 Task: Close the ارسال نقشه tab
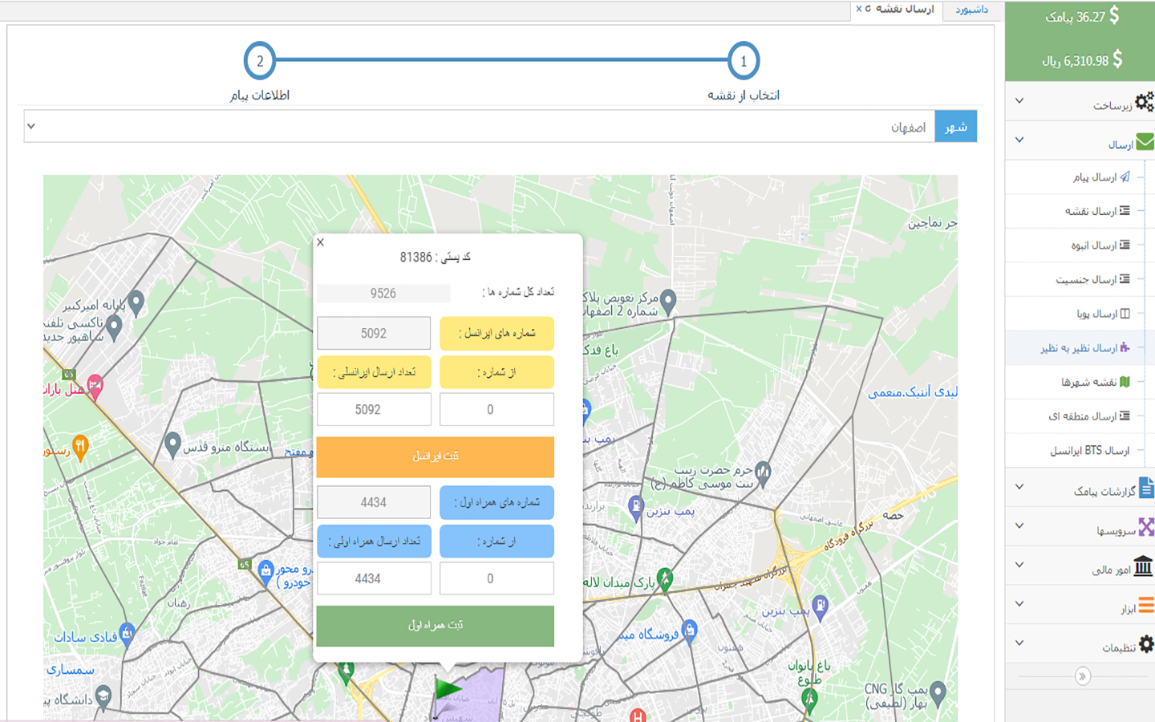click(x=859, y=9)
